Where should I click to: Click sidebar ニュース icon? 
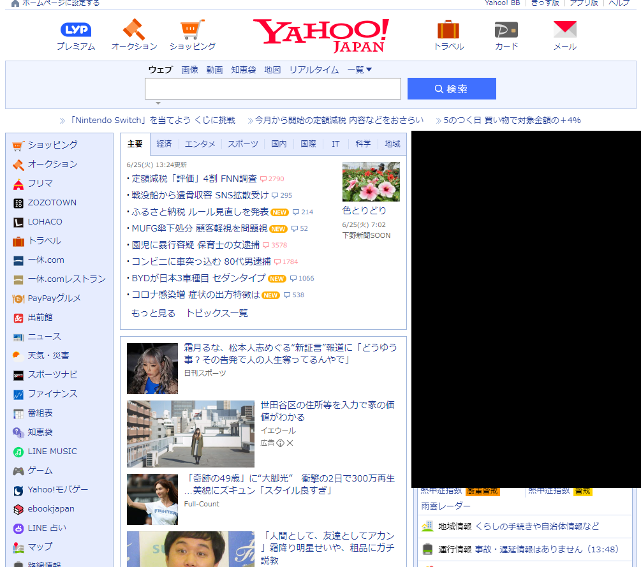pyautogui.click(x=18, y=337)
